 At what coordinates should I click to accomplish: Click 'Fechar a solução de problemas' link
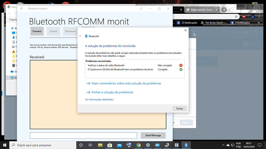(112, 92)
